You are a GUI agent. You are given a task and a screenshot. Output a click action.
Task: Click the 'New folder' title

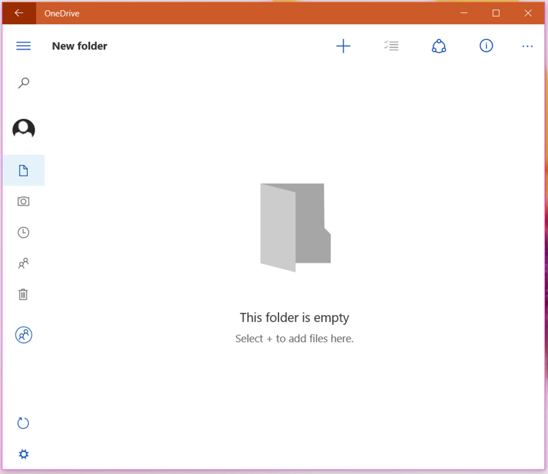pyautogui.click(x=79, y=46)
